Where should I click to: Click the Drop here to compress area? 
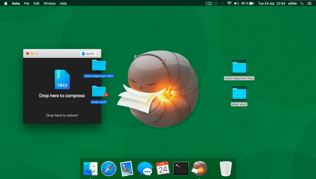click(x=62, y=95)
